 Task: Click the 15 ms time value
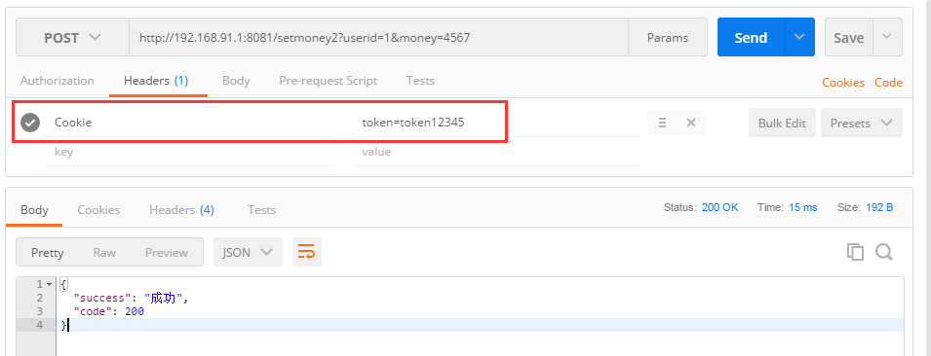pos(802,207)
